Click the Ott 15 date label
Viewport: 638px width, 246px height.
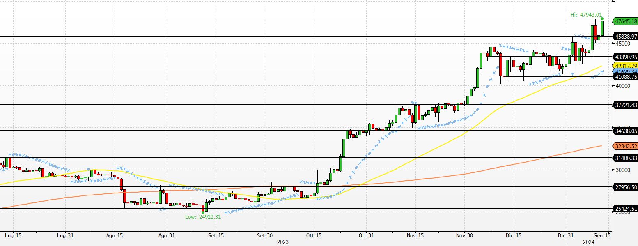click(313, 236)
